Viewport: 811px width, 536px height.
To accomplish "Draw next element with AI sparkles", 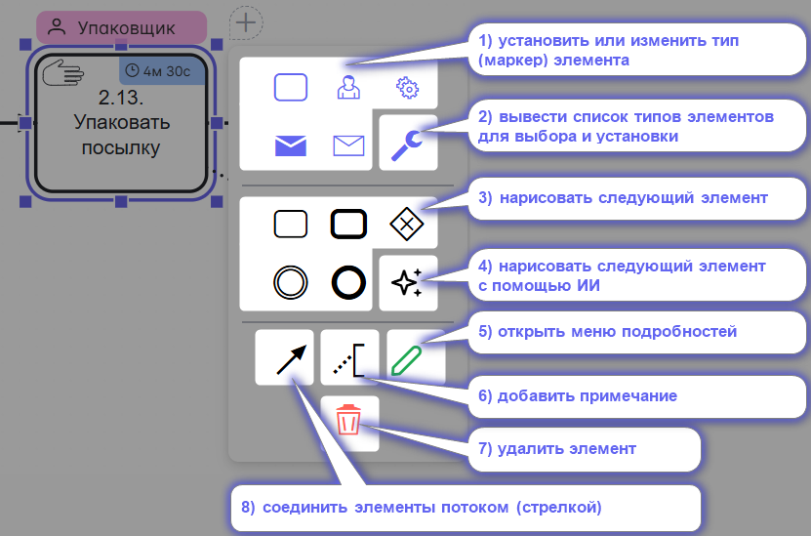I will 408,283.
